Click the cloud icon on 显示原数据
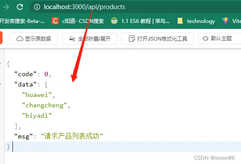 20,39
